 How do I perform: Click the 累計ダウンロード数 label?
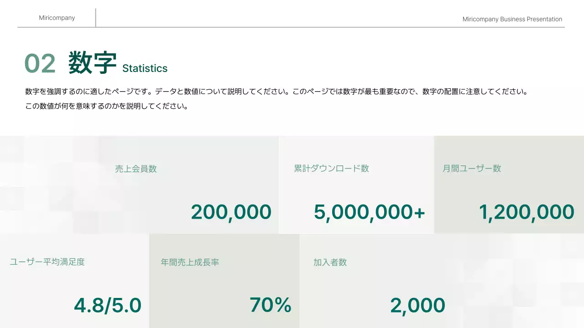331,169
